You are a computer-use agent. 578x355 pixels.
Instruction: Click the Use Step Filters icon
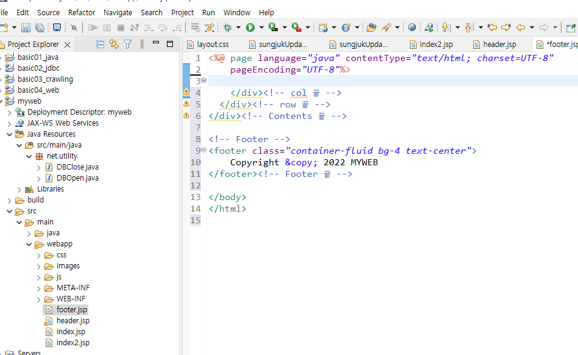pyautogui.click(x=210, y=27)
